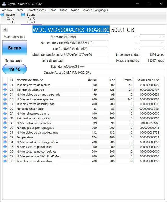The image size is (167, 202).
Task: Click the status orb for sectores pendientes
Action: [5, 147]
